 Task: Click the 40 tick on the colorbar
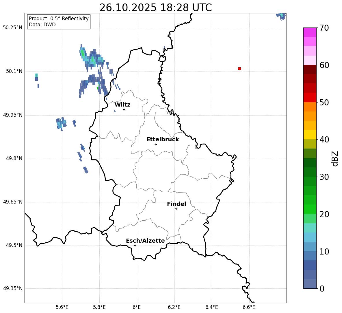324,140
